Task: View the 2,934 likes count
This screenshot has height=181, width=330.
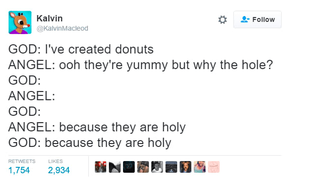Action: [x=59, y=170]
